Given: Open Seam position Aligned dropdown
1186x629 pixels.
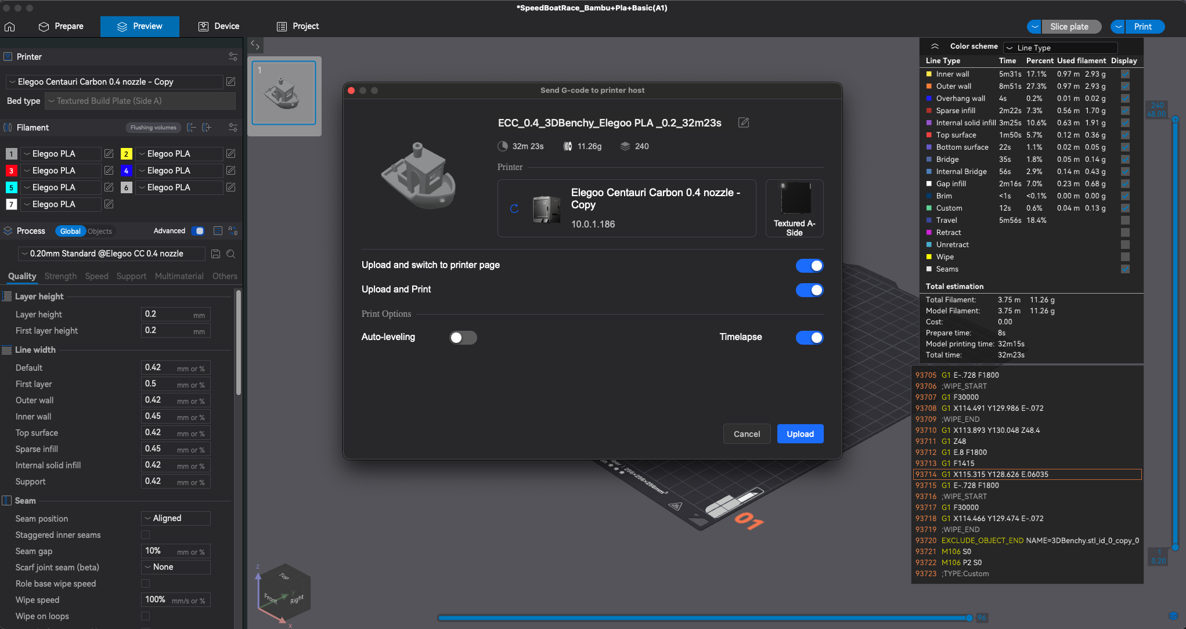Looking at the screenshot, I should 176,518.
